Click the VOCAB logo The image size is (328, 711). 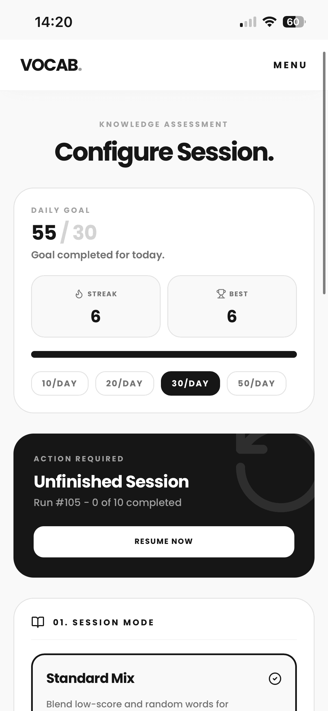(x=51, y=65)
